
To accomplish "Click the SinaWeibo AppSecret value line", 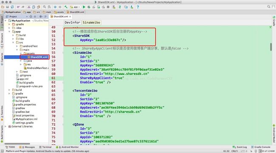I will click(x=122, y=69).
